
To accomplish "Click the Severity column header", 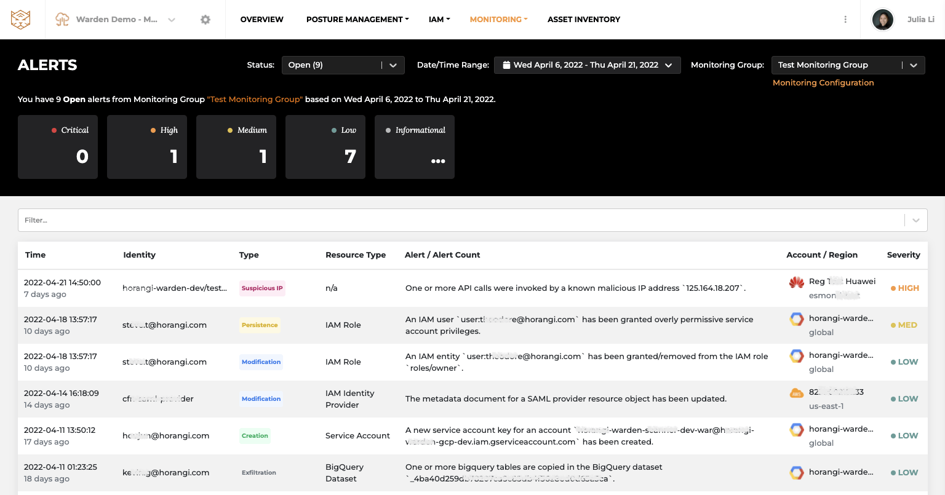I will 904,255.
